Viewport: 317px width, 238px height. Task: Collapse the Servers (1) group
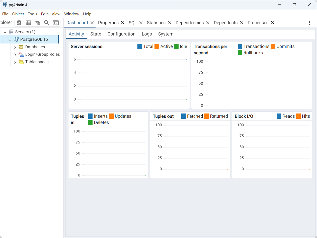point(5,32)
